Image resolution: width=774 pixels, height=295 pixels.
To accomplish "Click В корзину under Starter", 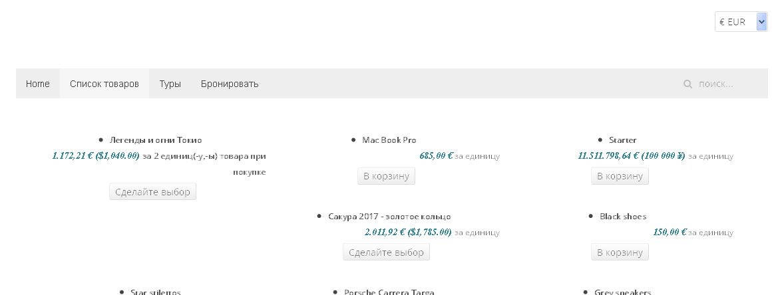I will click(620, 176).
